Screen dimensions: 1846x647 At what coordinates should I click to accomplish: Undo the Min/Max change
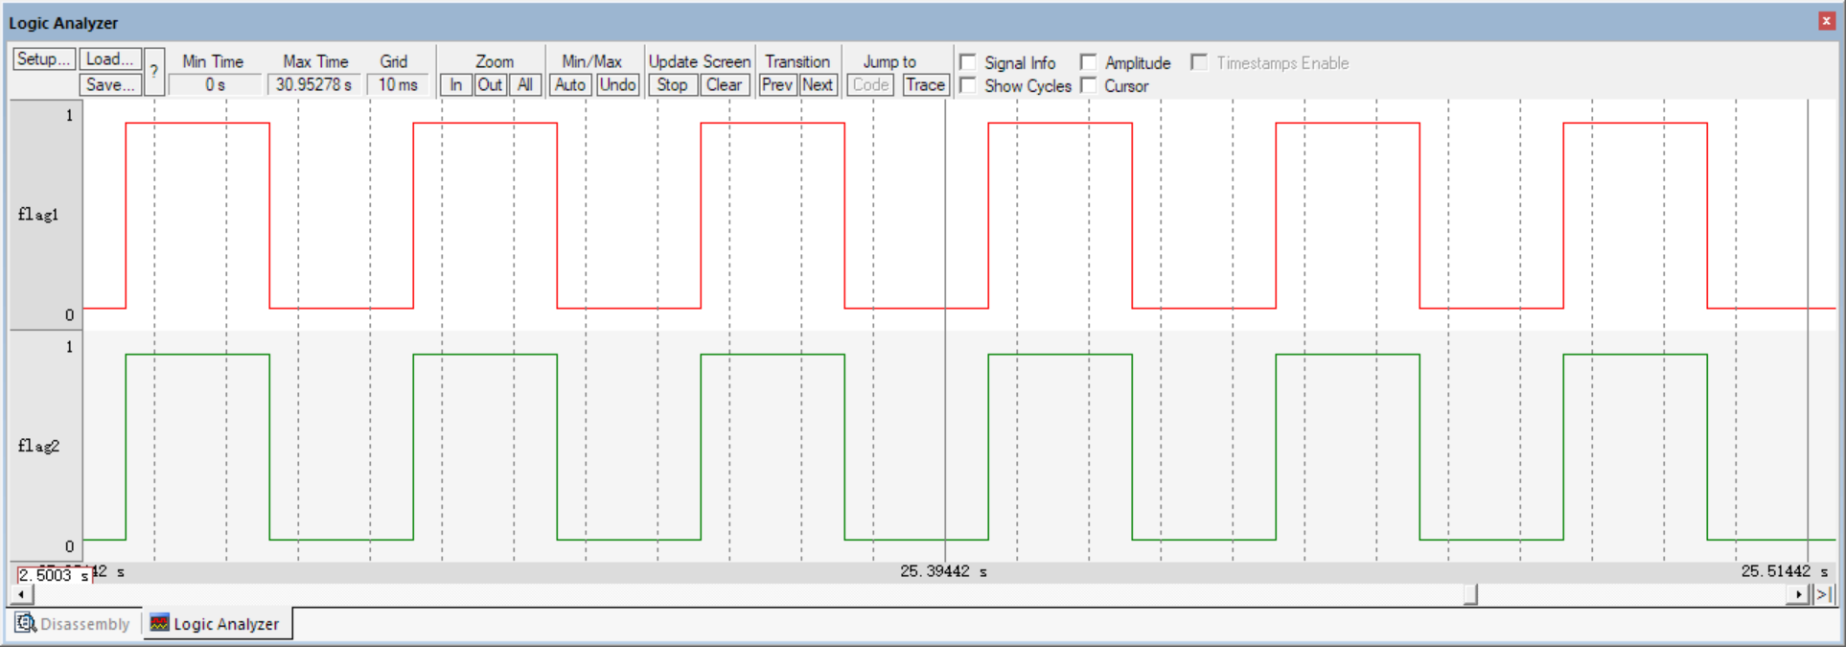point(617,85)
